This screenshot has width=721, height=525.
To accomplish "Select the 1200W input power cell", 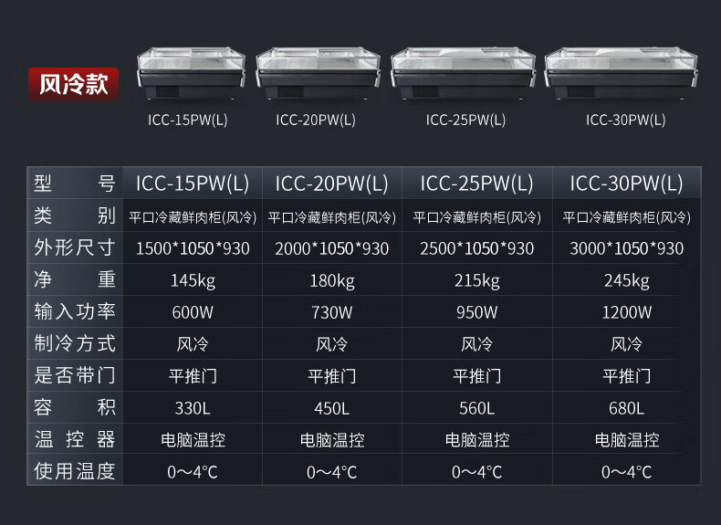I will pyautogui.click(x=627, y=312).
